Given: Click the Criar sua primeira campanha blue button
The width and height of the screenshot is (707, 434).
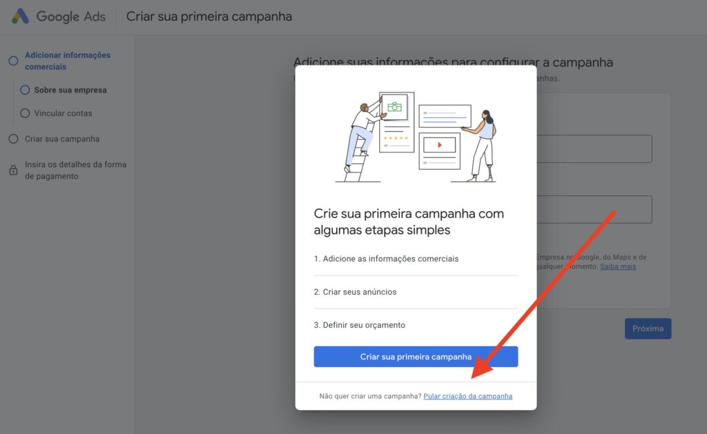Looking at the screenshot, I should pos(416,357).
